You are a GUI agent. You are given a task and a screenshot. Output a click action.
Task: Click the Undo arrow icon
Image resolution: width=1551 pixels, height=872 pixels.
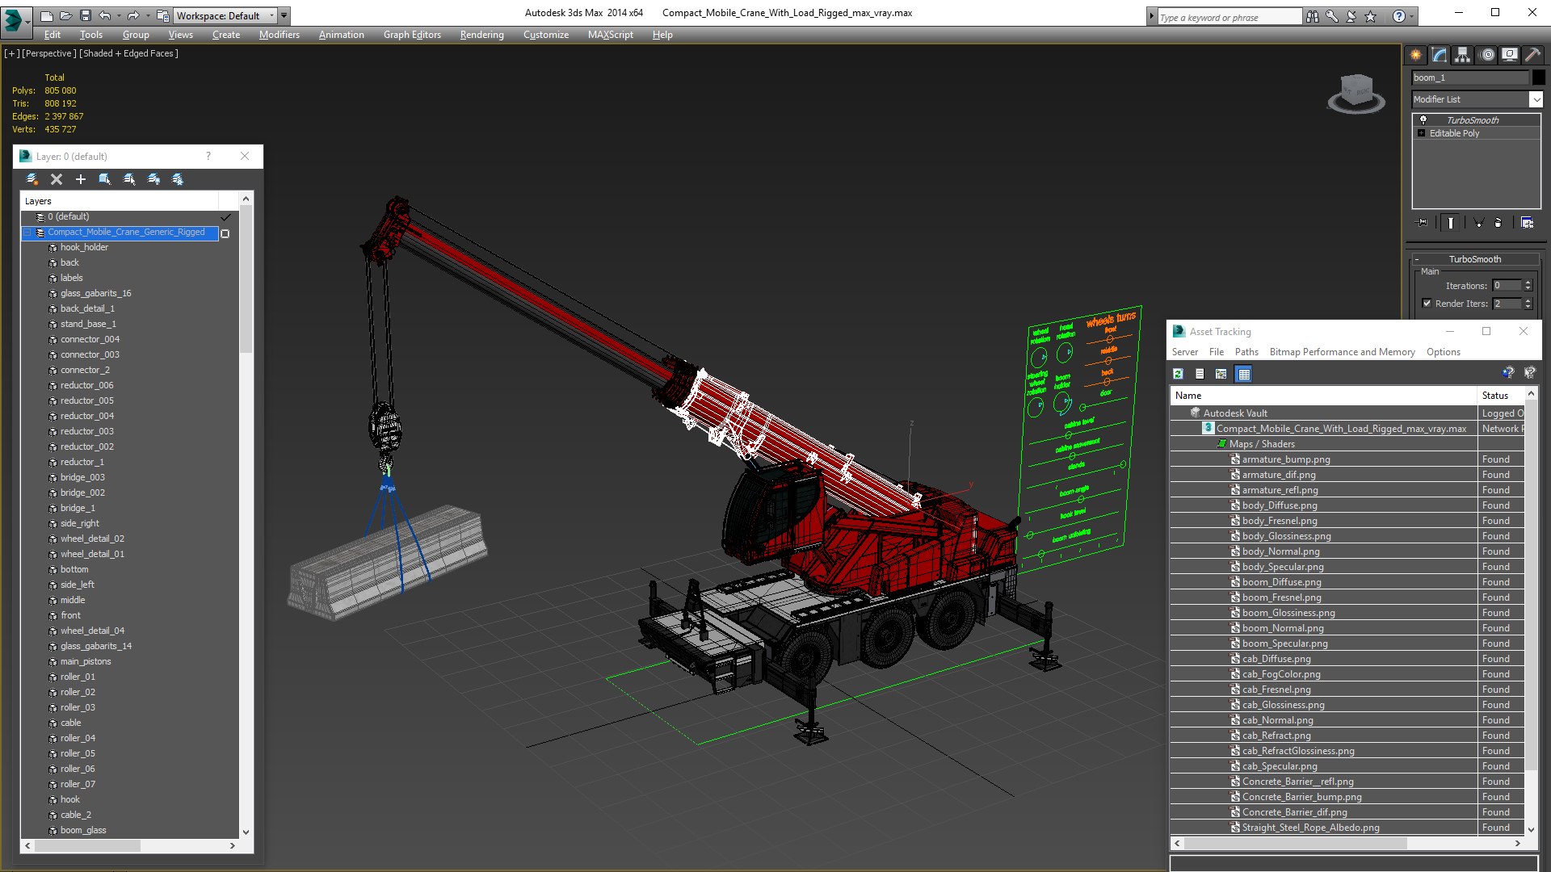pyautogui.click(x=104, y=15)
